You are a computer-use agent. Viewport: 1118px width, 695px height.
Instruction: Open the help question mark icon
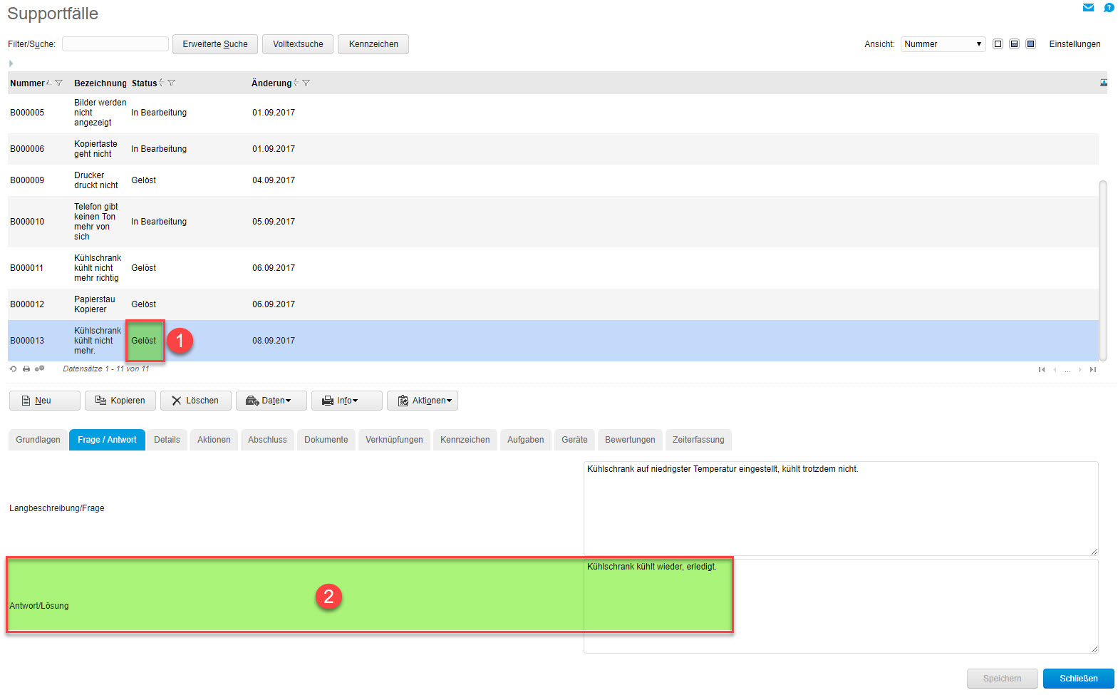(1109, 8)
